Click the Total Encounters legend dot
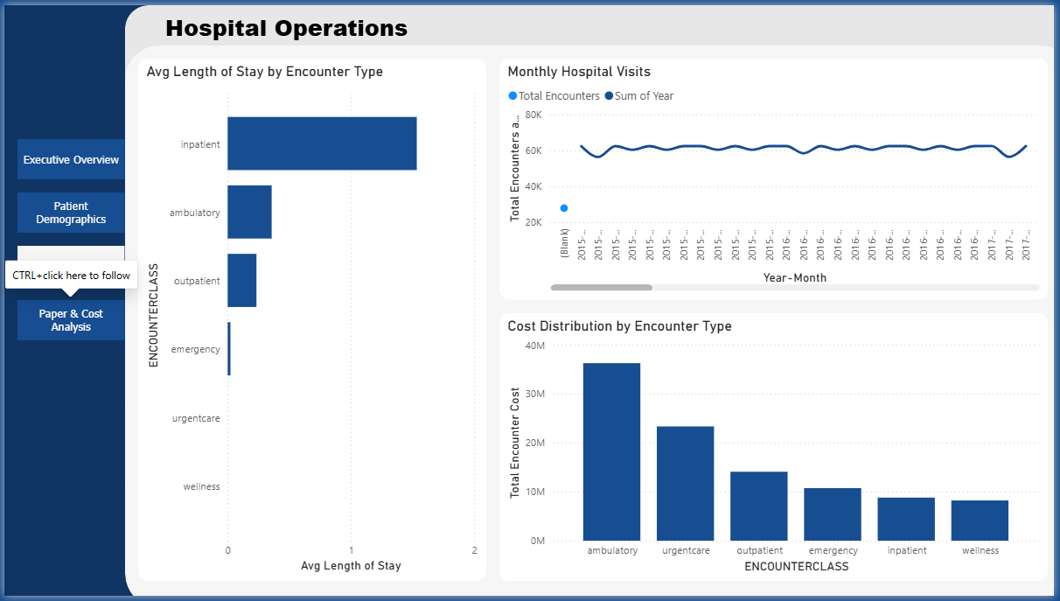 [x=513, y=96]
